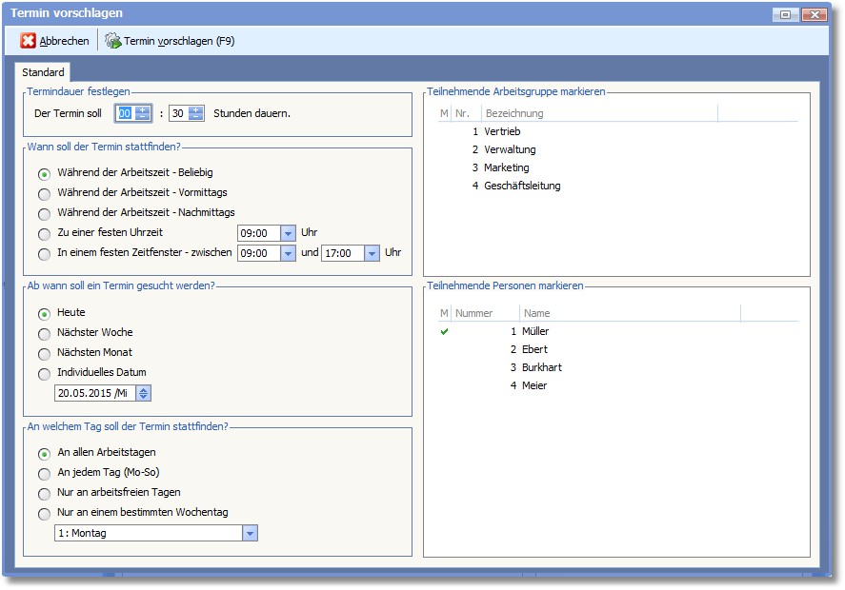Switch to the Standard tab
The image size is (845, 590).
point(43,72)
